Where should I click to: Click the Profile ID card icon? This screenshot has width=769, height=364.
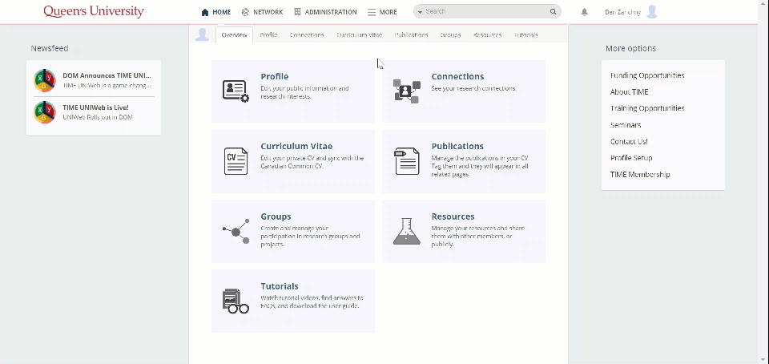coord(236,91)
